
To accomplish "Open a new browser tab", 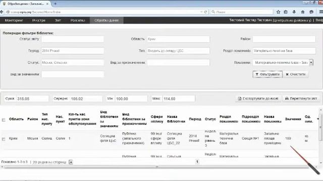I will point(55,4).
